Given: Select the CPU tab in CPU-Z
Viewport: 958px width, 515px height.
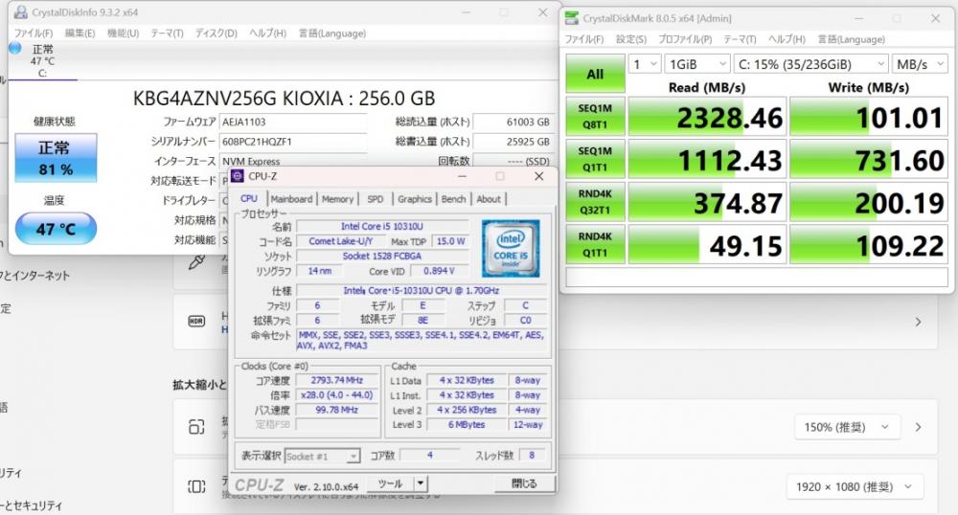Looking at the screenshot, I should coord(249,198).
